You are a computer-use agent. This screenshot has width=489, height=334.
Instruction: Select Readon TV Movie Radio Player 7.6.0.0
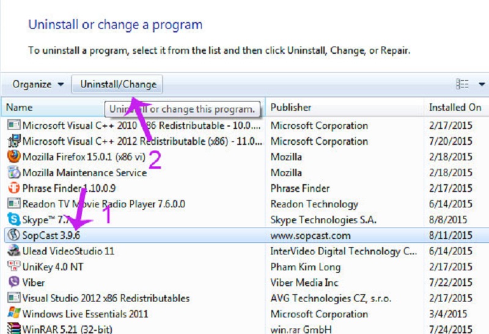coord(103,204)
